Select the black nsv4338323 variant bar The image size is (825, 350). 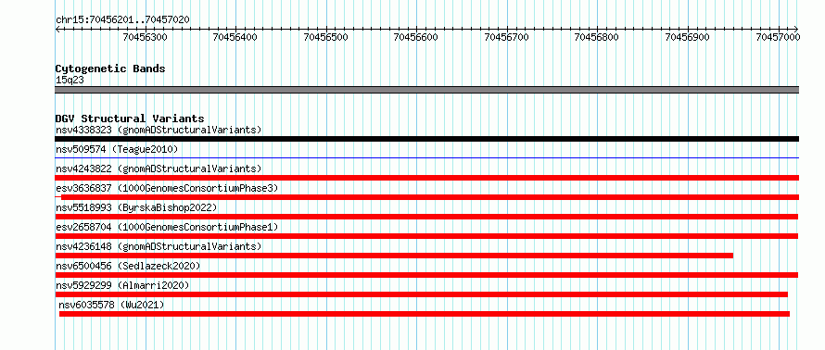[427, 139]
